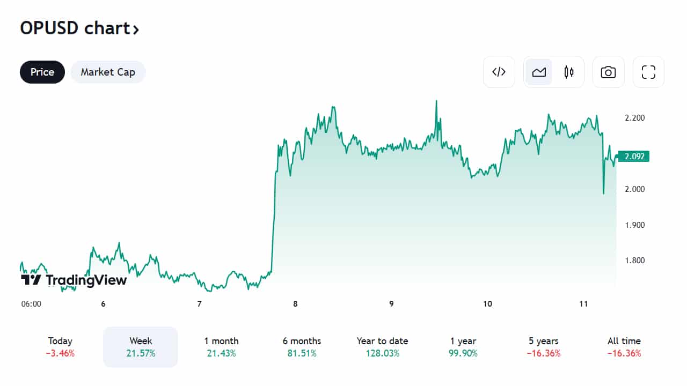
Task: Click the 2.200 price axis label
Action: (x=634, y=117)
